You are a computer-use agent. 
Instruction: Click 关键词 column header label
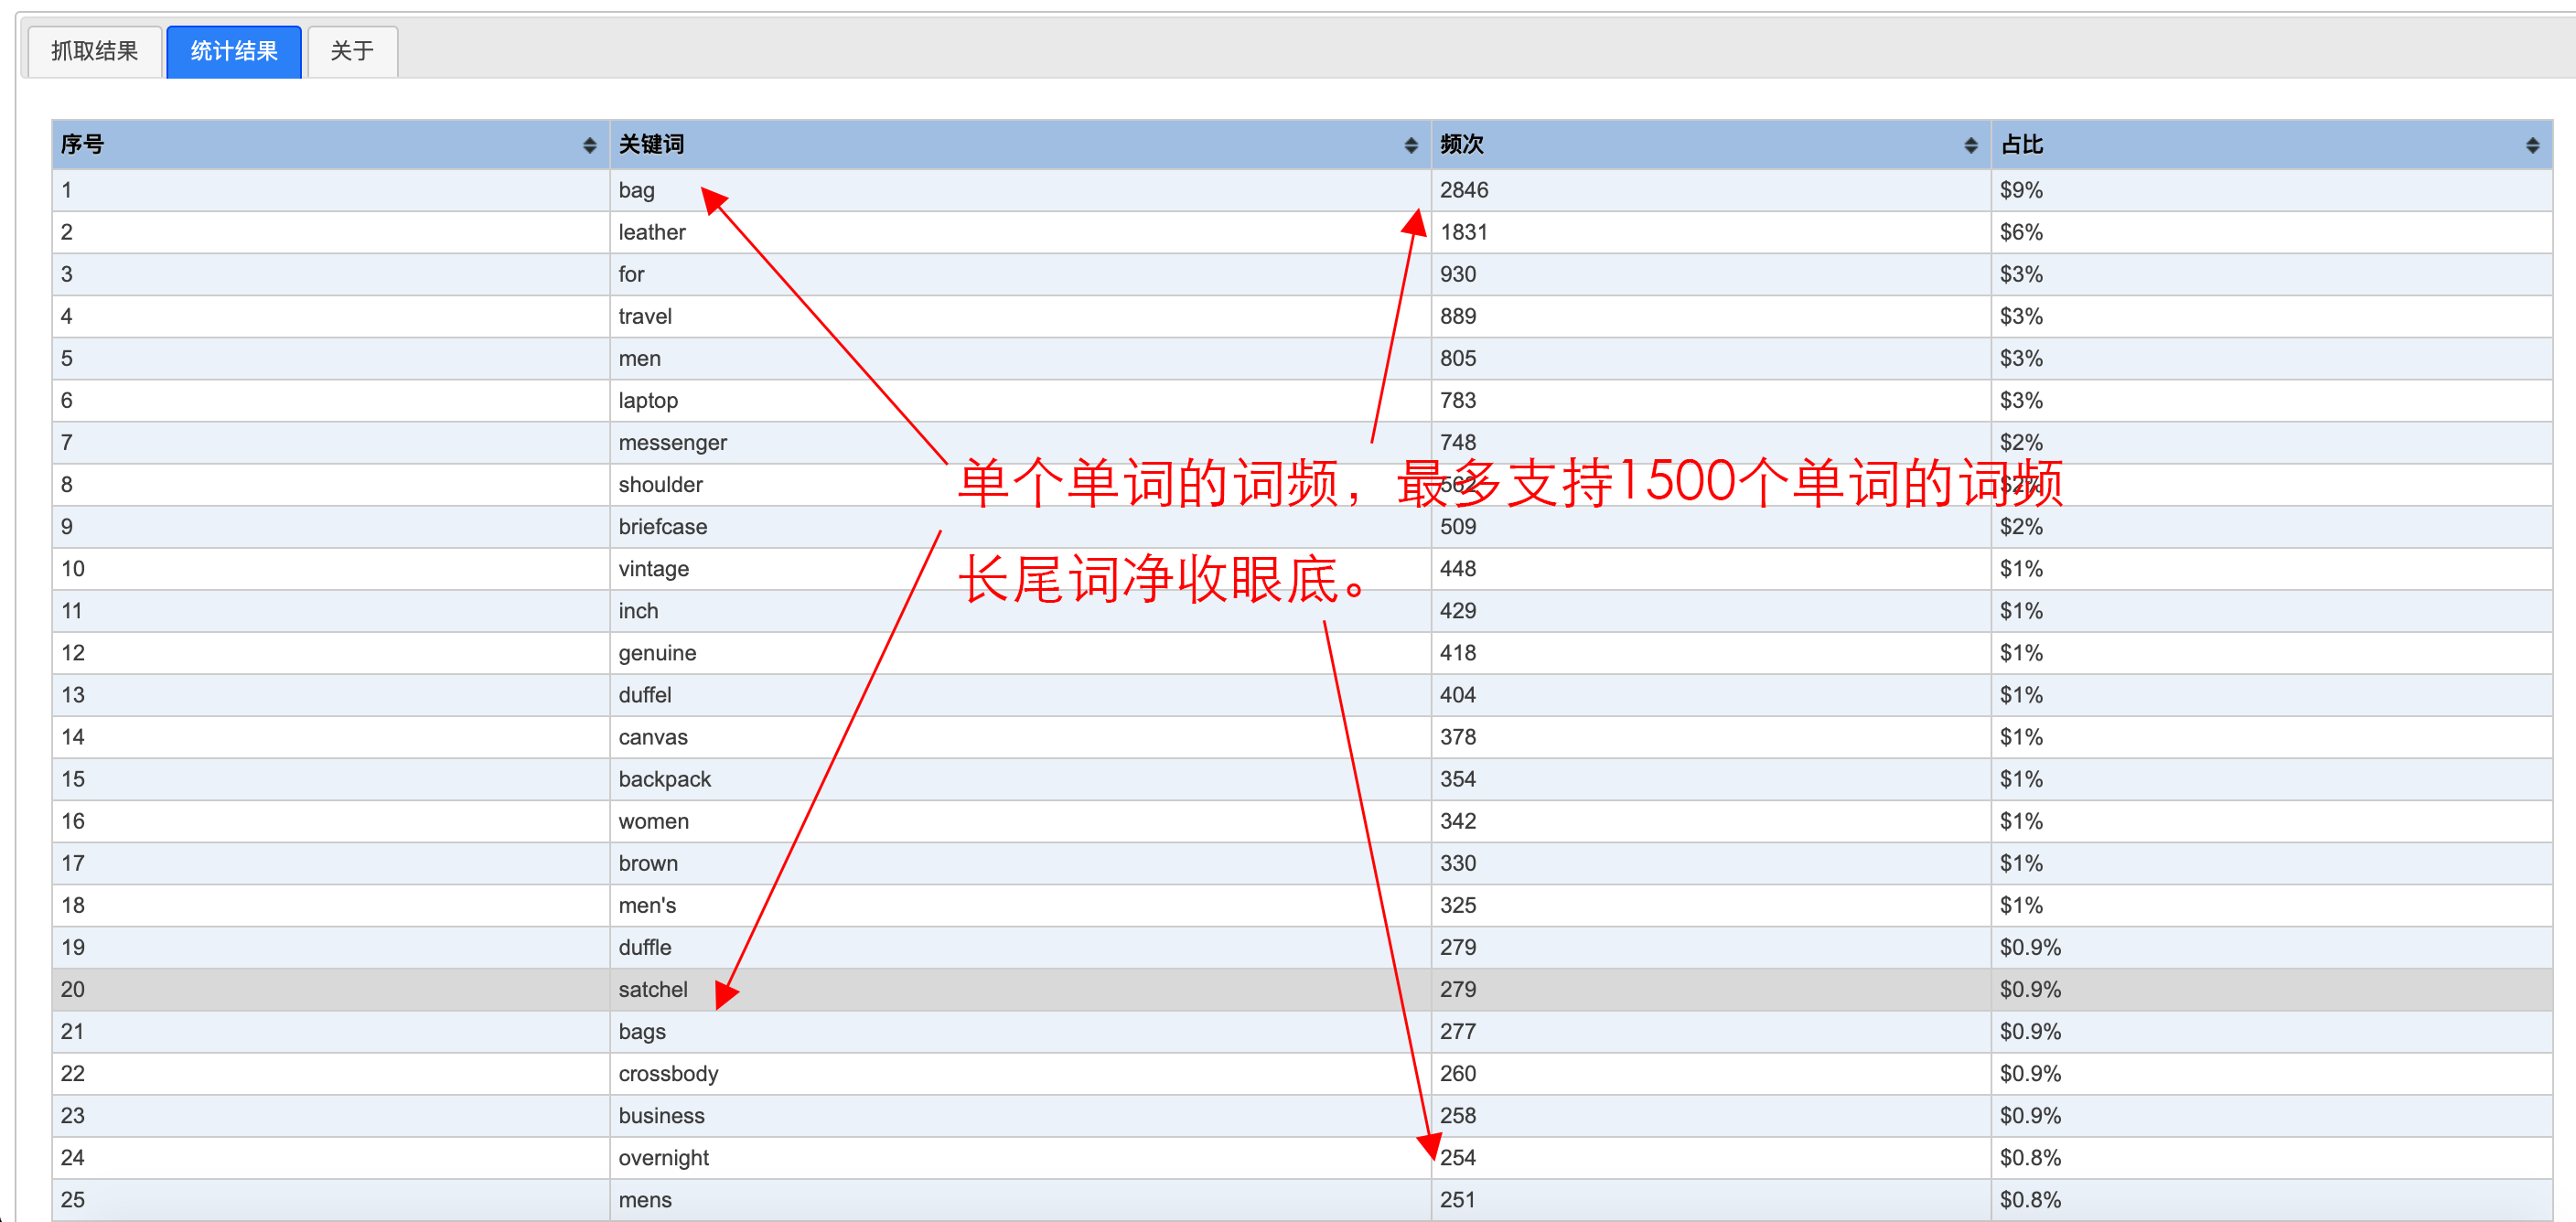point(650,145)
